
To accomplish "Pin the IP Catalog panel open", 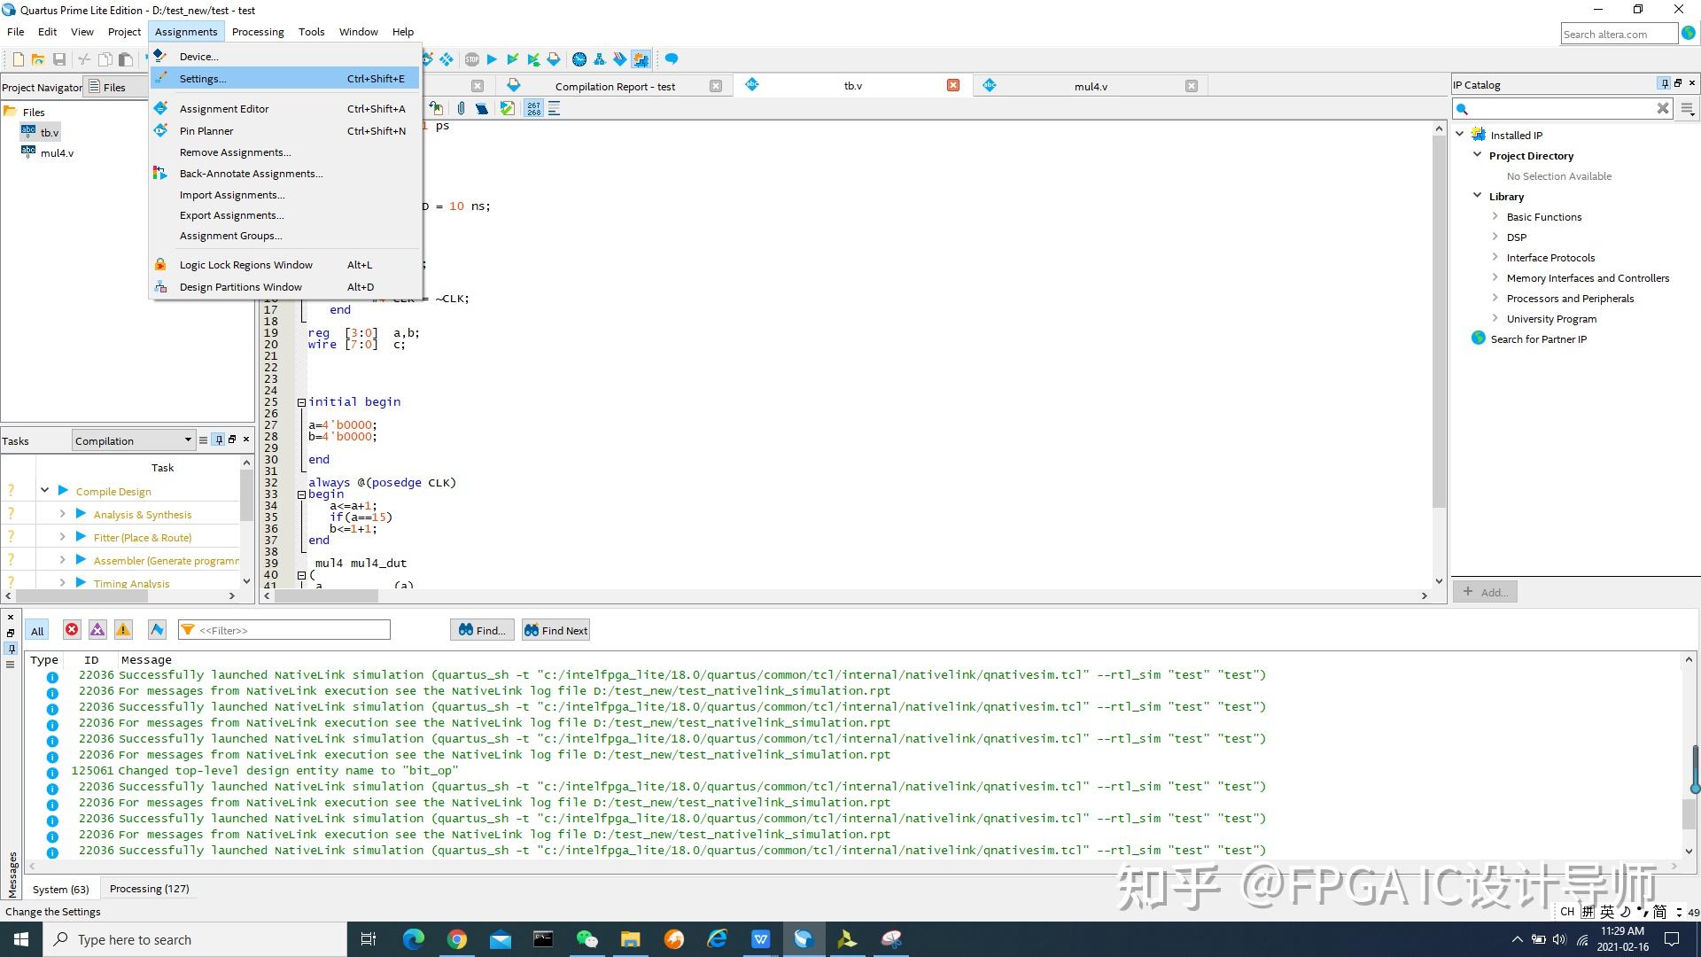I will [1664, 83].
